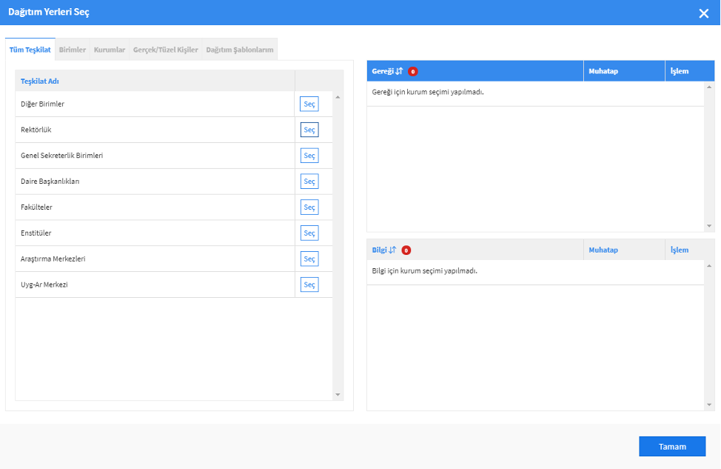Click the Gereği panel scroll down arrow
Image resolution: width=721 pixels, height=469 pixels.
coord(709,226)
